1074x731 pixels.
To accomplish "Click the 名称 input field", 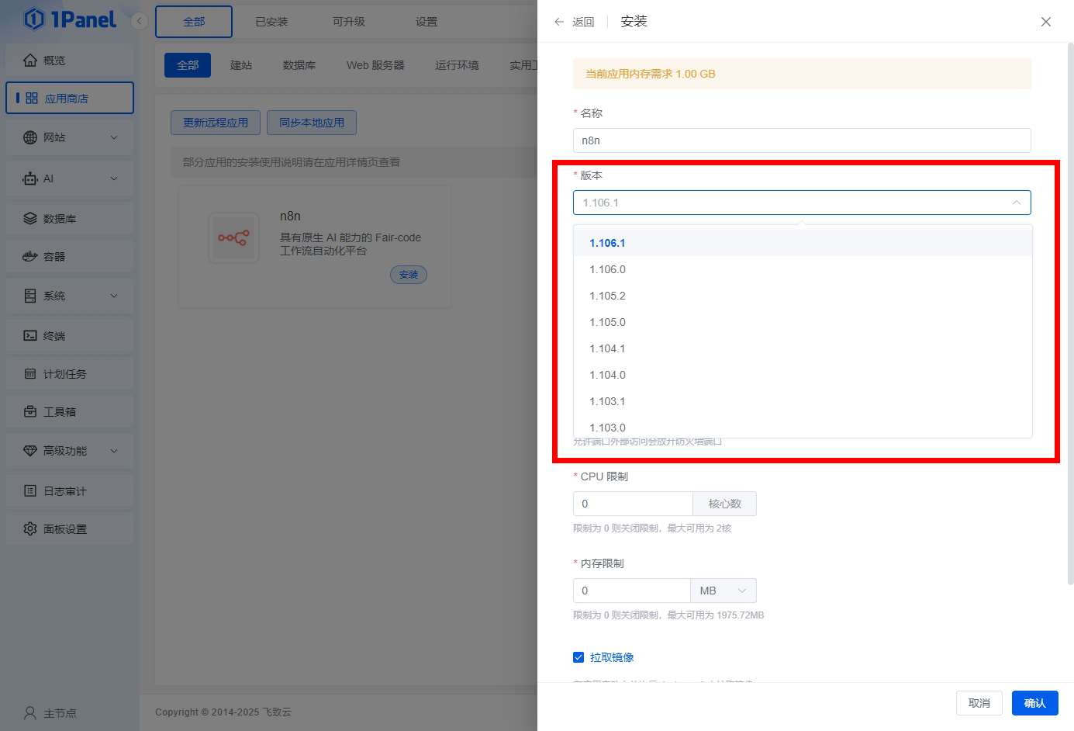I will pyautogui.click(x=802, y=140).
